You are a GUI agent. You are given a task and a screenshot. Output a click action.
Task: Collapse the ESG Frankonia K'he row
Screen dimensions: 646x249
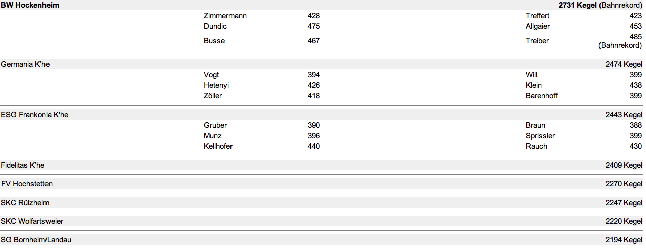pos(35,115)
